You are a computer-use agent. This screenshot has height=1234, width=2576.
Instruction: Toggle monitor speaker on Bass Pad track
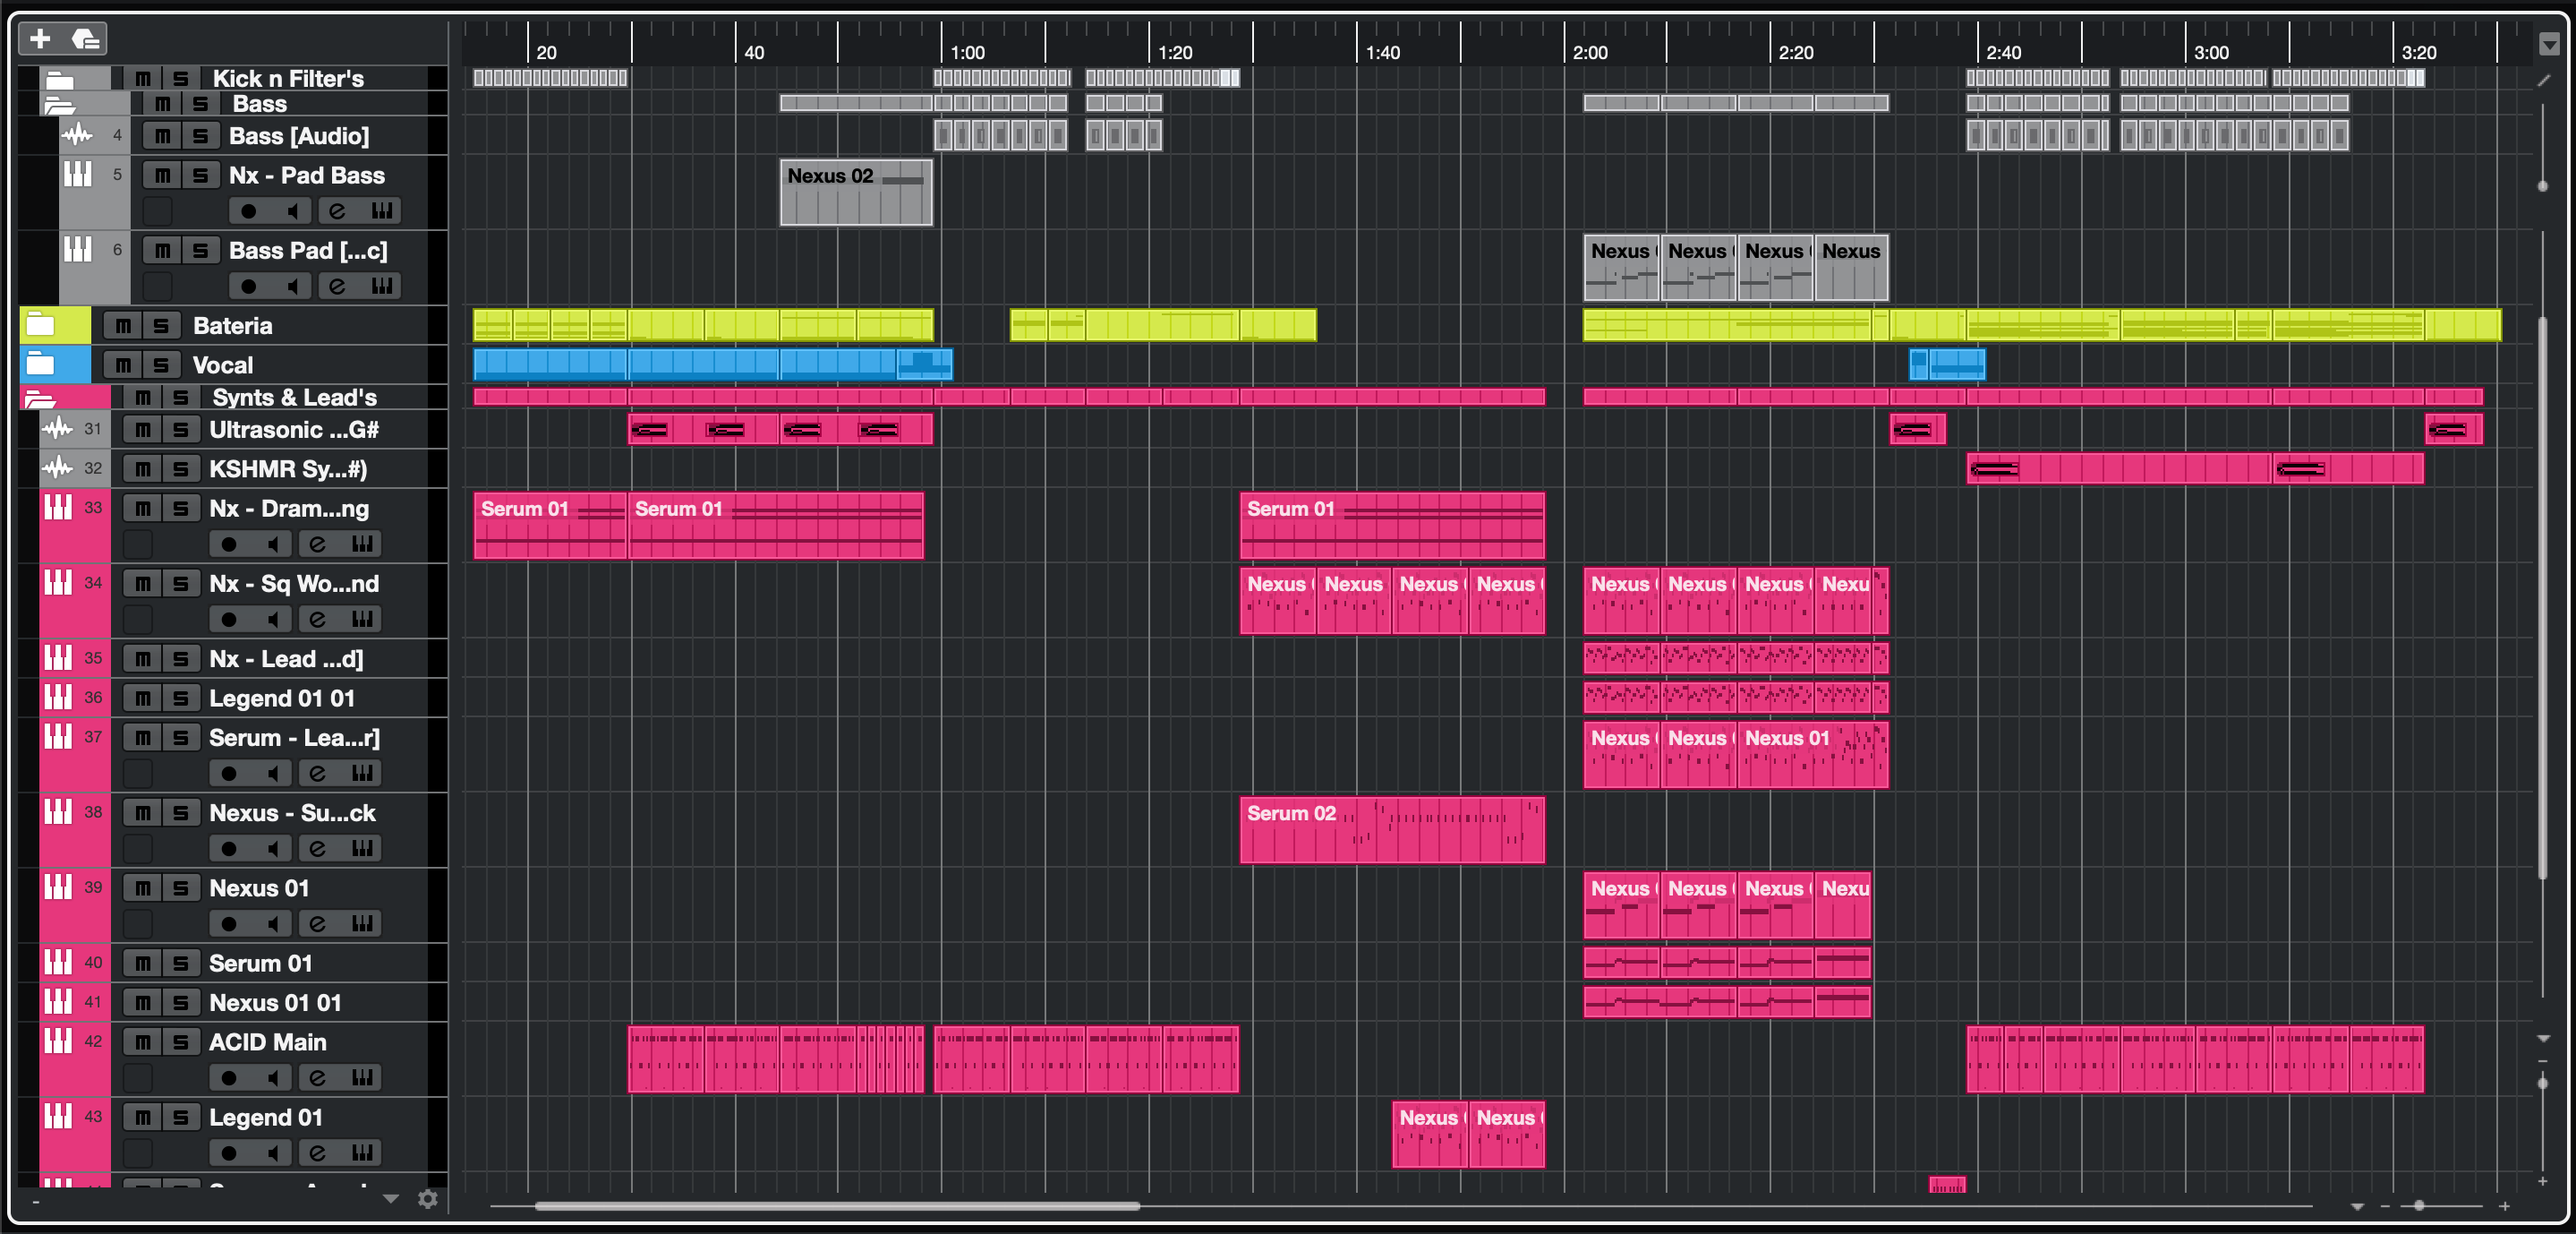pyautogui.click(x=293, y=287)
